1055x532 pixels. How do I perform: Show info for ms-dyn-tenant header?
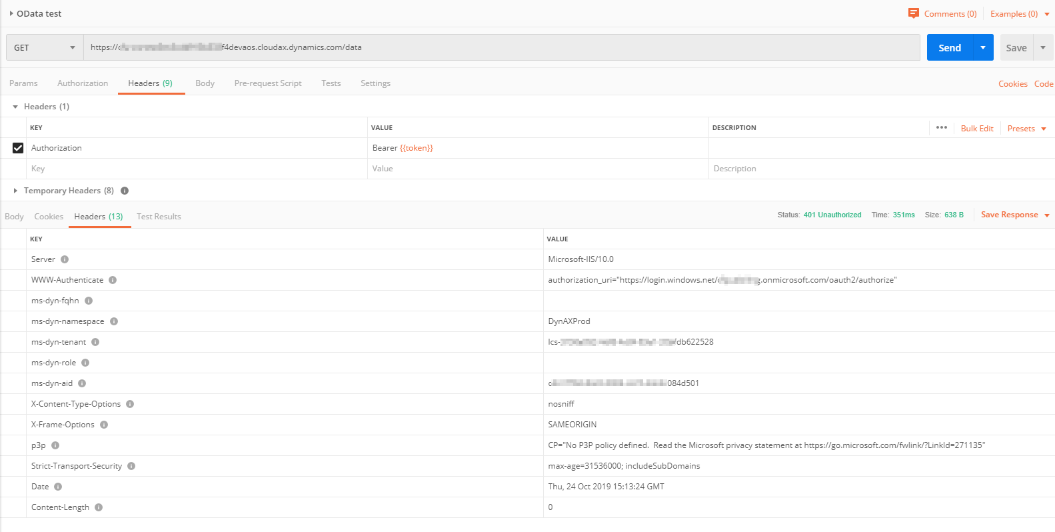95,342
